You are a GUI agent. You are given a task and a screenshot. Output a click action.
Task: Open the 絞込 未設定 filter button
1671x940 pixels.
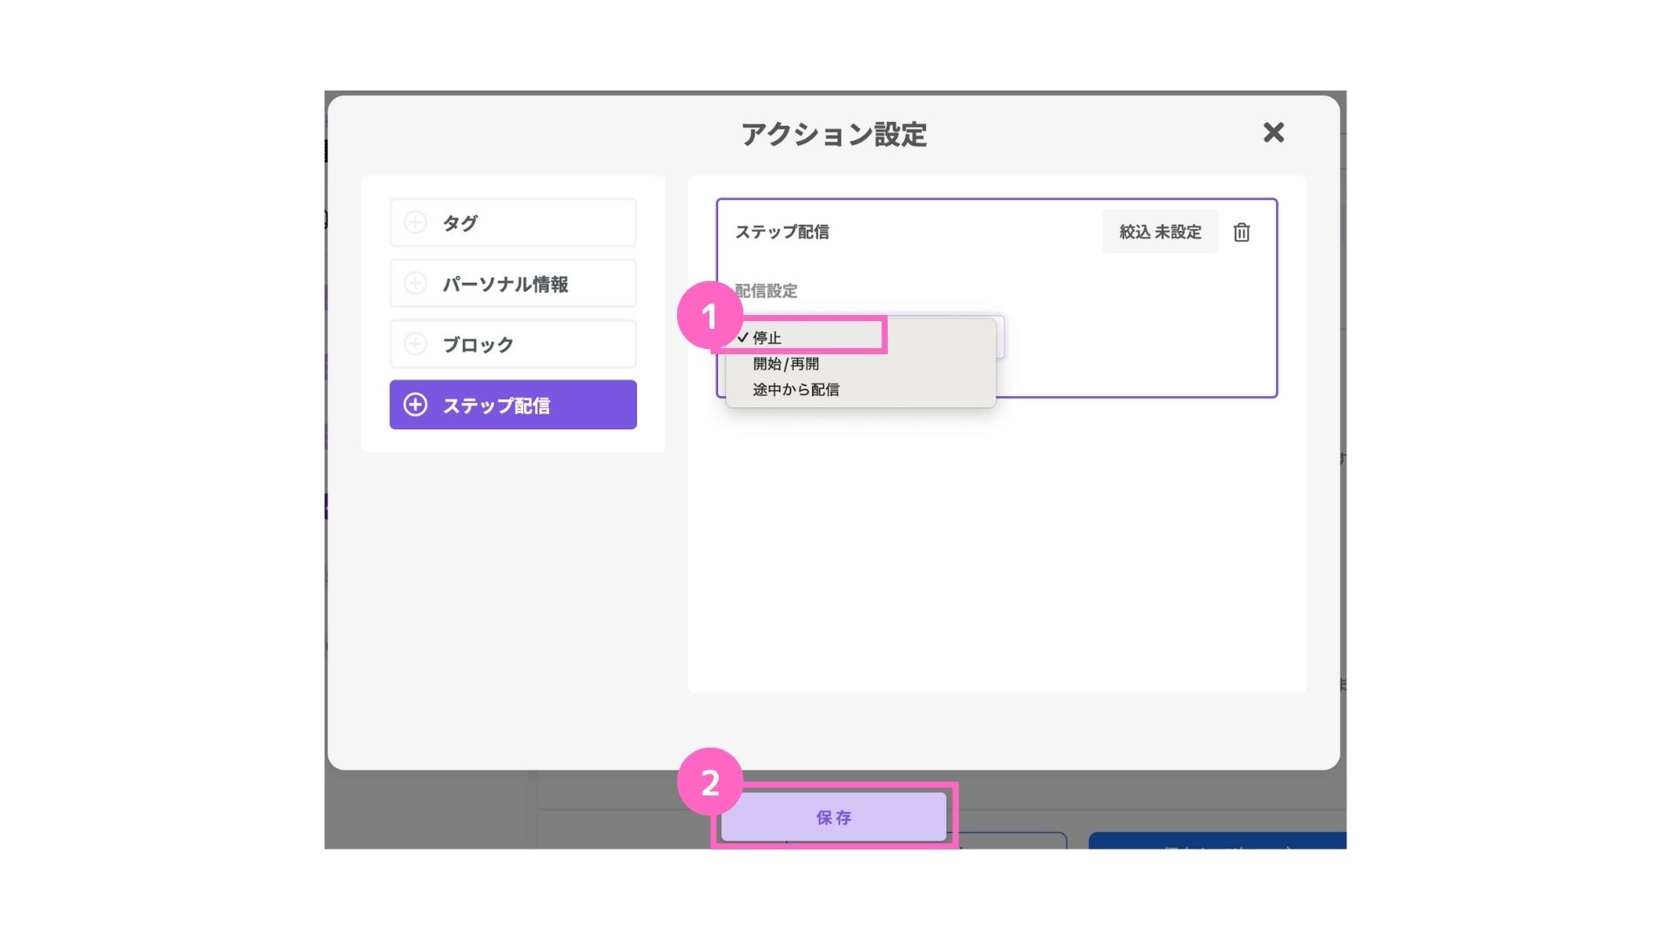pyautogui.click(x=1160, y=232)
